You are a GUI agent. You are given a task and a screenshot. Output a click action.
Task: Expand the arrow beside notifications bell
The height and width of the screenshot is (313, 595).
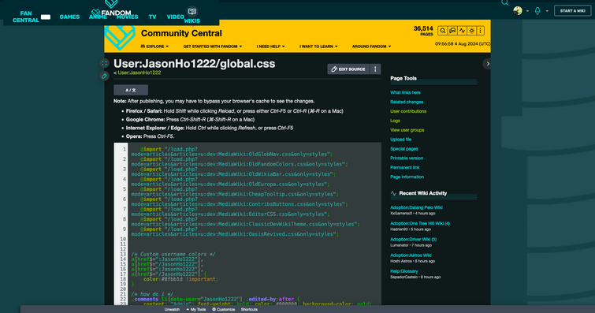[547, 11]
